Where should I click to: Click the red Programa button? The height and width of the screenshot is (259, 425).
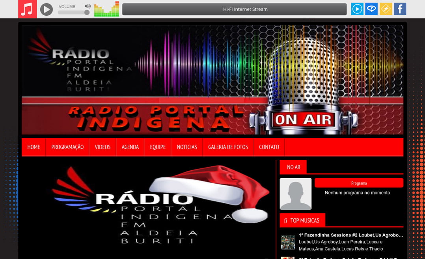click(x=359, y=183)
